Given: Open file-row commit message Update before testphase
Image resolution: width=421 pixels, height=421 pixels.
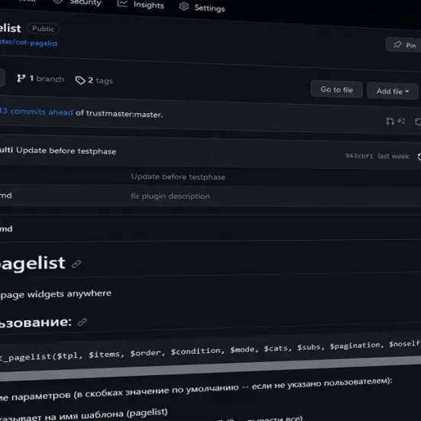Looking at the screenshot, I should 178,176.
